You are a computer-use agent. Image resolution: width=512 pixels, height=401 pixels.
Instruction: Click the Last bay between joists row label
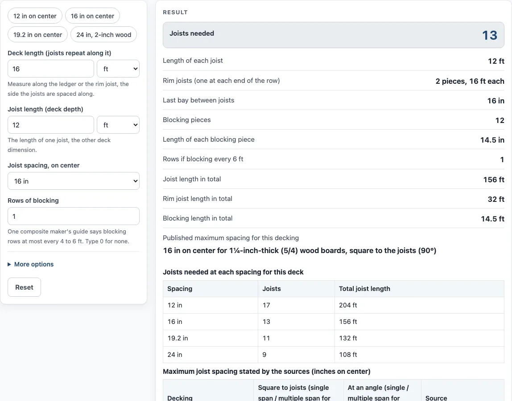pyautogui.click(x=198, y=101)
